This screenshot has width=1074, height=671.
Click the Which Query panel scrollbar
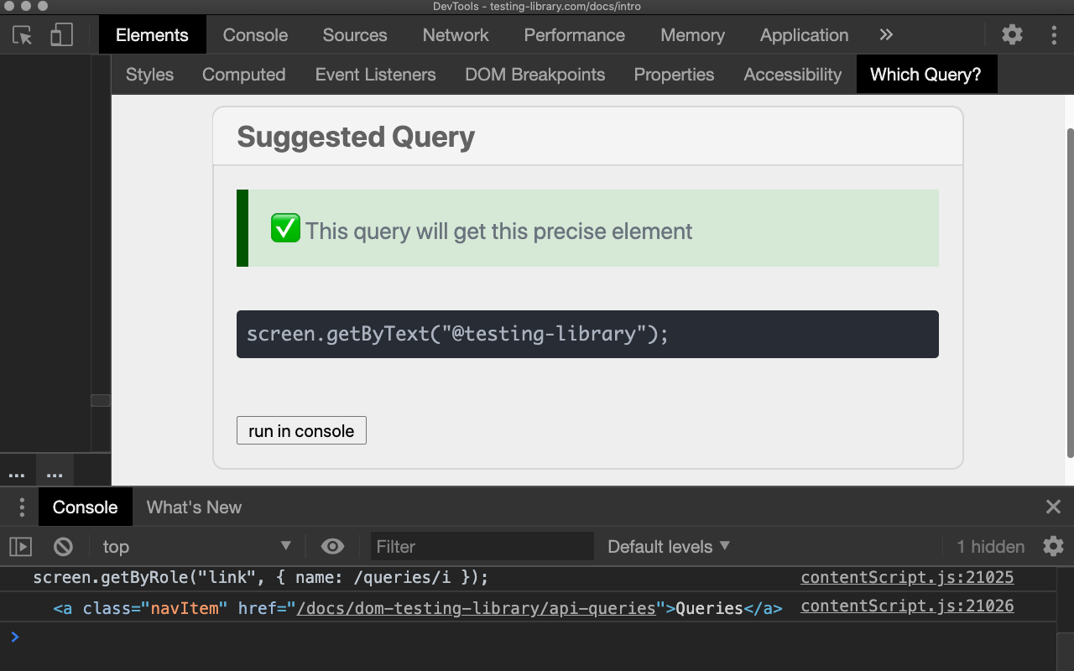(1070, 293)
